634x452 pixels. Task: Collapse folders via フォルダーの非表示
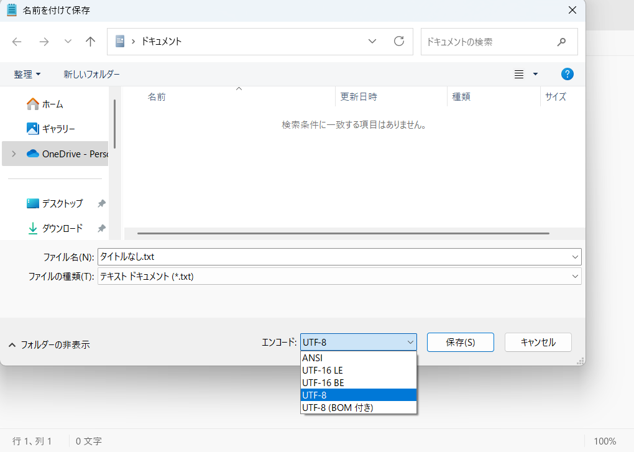(x=49, y=344)
